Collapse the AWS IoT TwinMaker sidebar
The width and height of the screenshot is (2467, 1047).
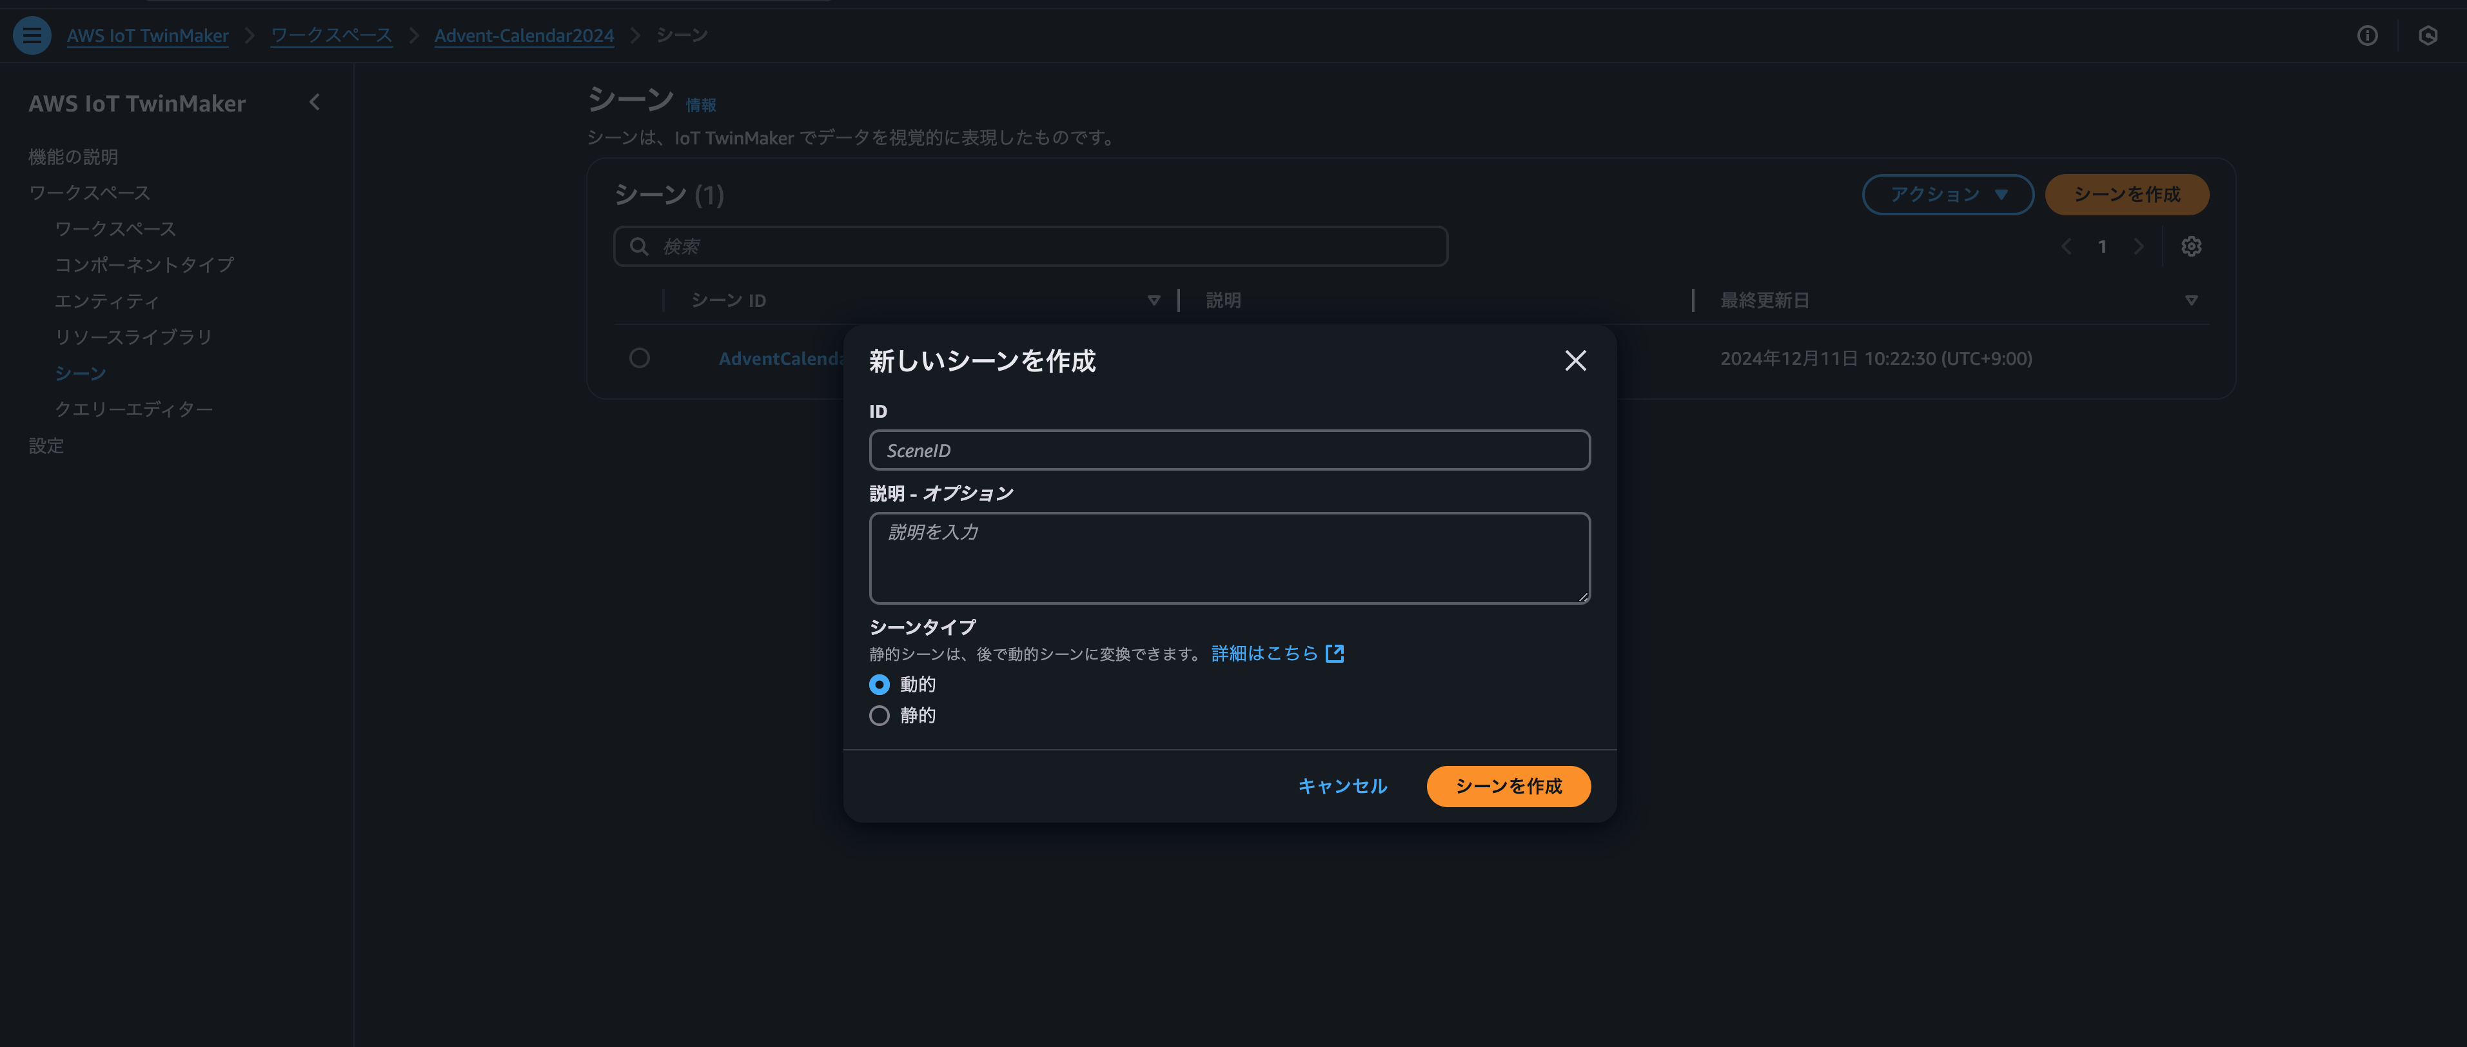click(314, 101)
